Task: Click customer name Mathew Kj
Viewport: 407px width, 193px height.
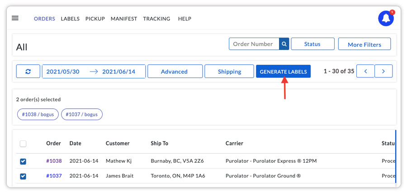Action: coord(118,161)
